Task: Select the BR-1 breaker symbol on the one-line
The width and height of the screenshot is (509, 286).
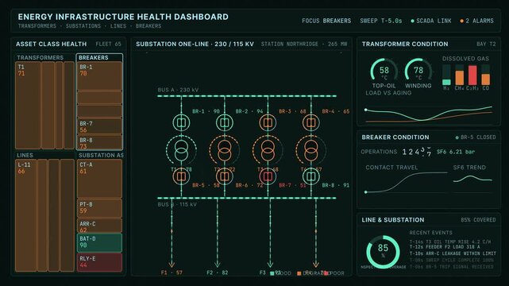Action: [181, 122]
